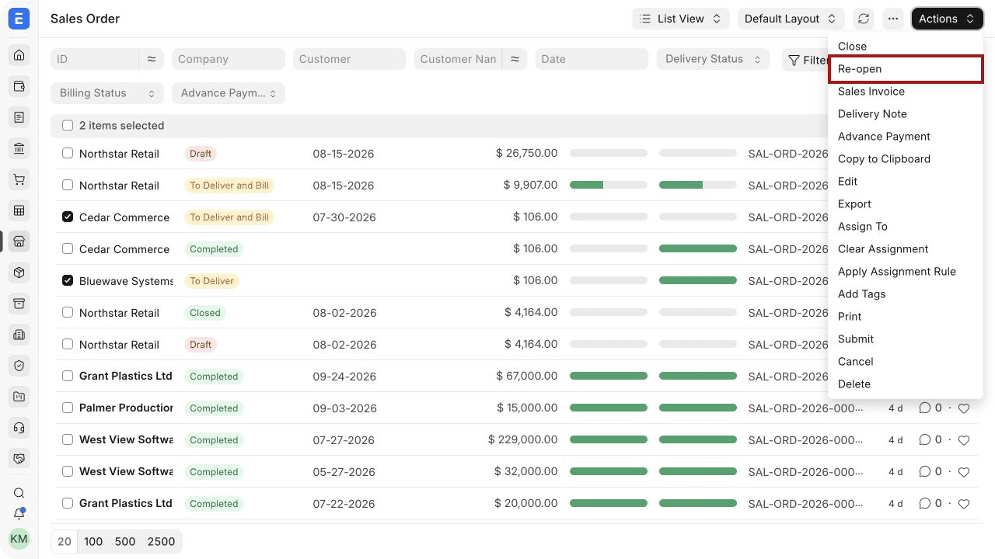
Task: Set page size to 100
Action: (x=93, y=542)
